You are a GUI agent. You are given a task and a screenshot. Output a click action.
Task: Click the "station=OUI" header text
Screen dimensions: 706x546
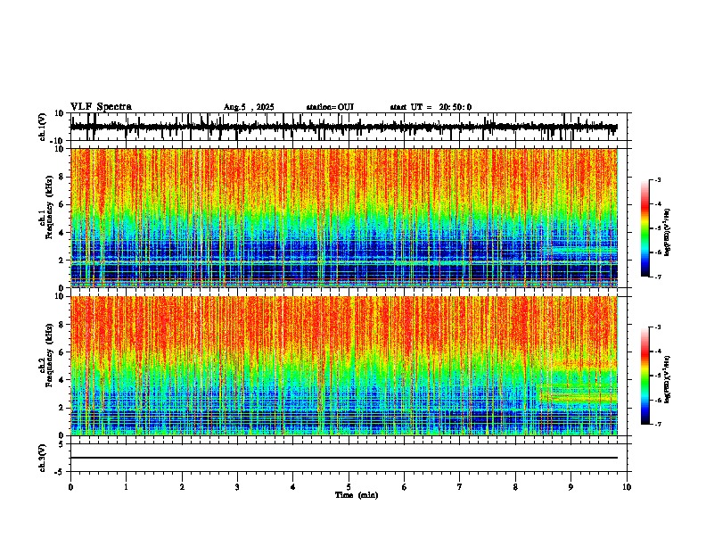[x=330, y=107]
